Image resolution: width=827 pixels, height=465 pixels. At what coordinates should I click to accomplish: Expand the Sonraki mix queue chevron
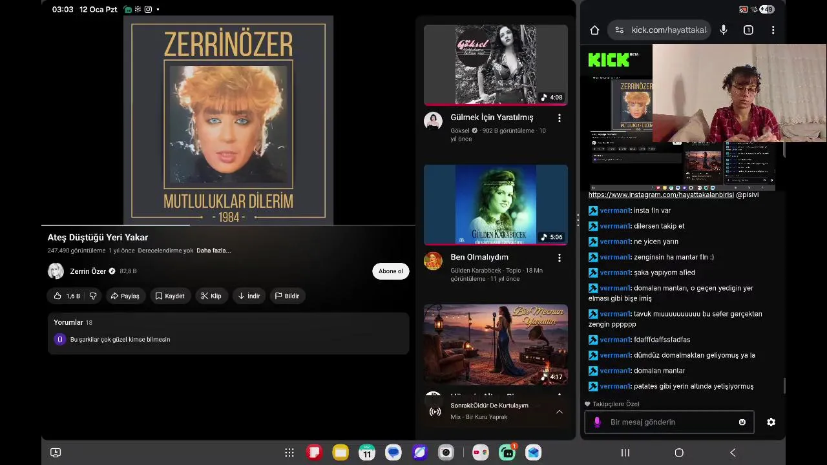560,412
